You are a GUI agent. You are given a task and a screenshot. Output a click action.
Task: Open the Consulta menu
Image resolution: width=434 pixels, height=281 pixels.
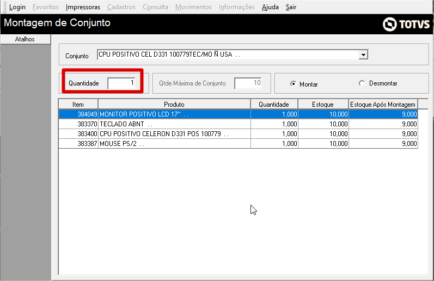pyautogui.click(x=155, y=7)
